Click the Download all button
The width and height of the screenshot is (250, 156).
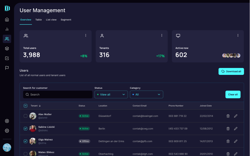pyautogui.click(x=231, y=71)
